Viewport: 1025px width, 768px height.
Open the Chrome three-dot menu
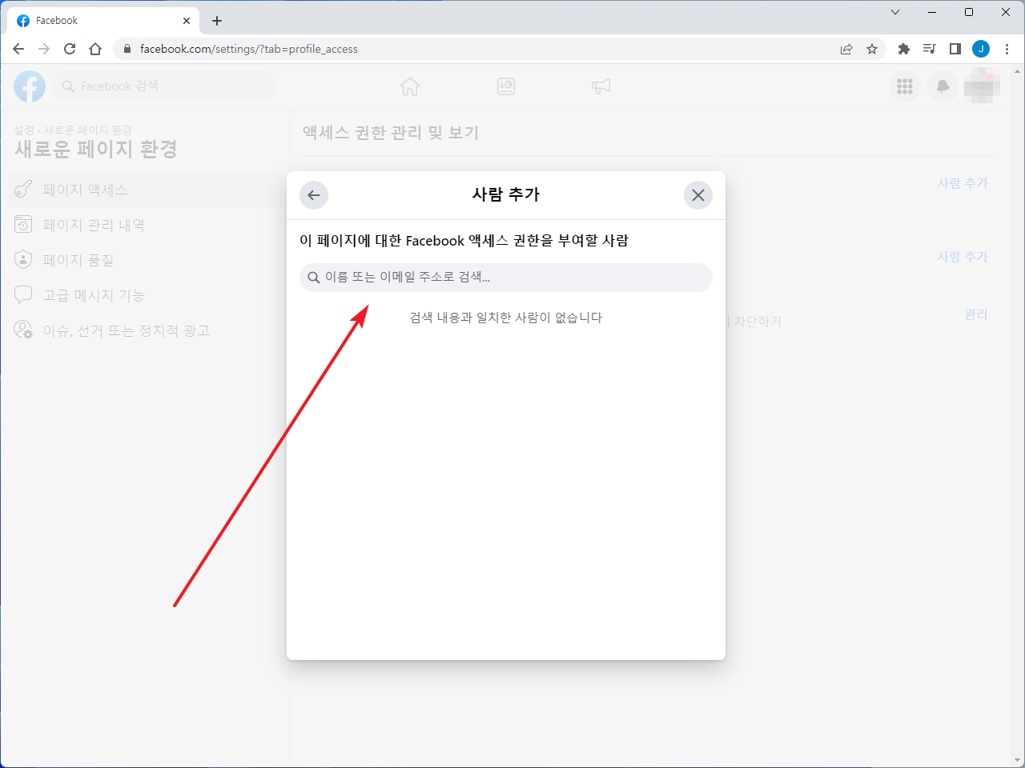(x=1007, y=49)
